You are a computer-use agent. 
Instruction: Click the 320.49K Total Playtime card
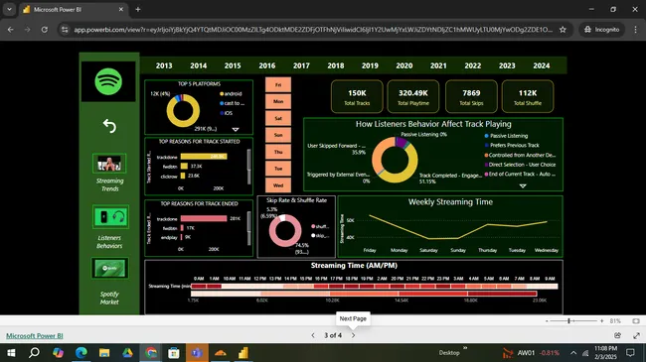[x=413, y=96]
